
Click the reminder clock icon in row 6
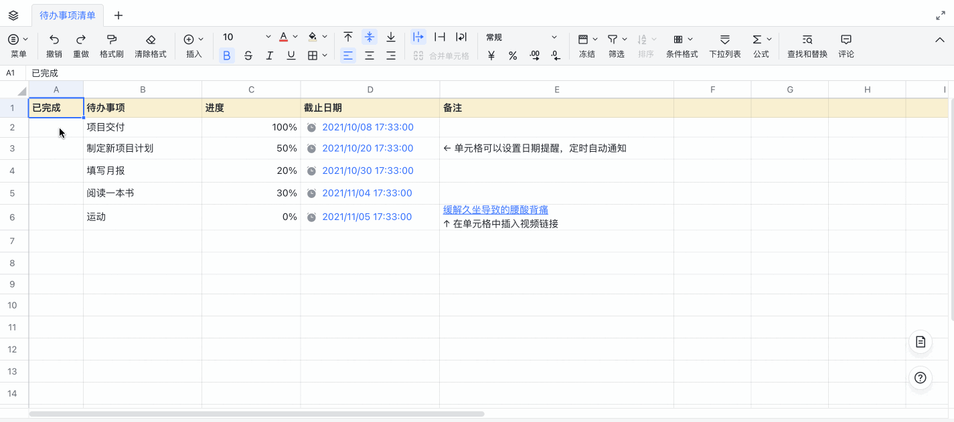311,217
